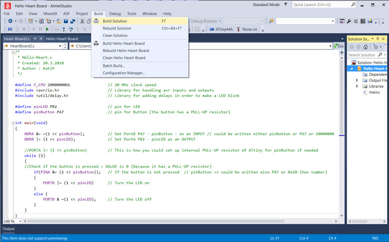The image size is (389, 242).
Task: Click the green Start Without Debugging arrow
Action: click(x=47, y=29)
